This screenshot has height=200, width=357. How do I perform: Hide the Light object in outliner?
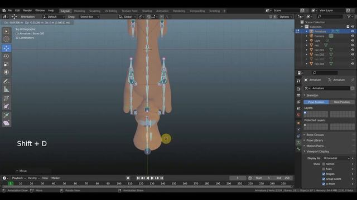(353, 41)
